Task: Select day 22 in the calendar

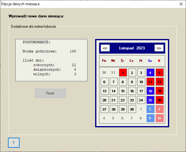Action: coord(123,100)
